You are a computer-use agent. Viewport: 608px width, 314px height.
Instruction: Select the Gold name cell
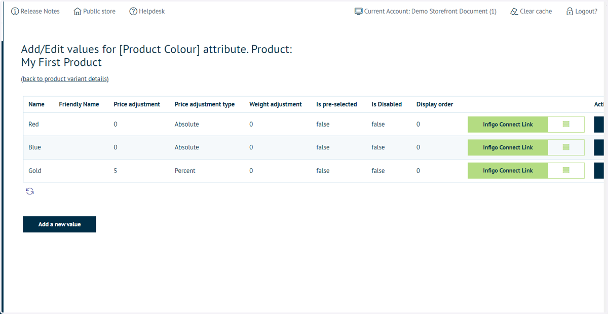click(x=35, y=171)
